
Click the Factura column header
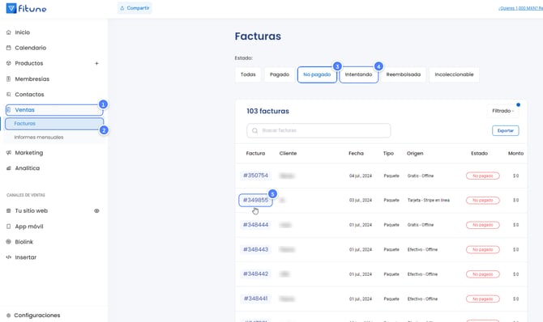click(255, 153)
